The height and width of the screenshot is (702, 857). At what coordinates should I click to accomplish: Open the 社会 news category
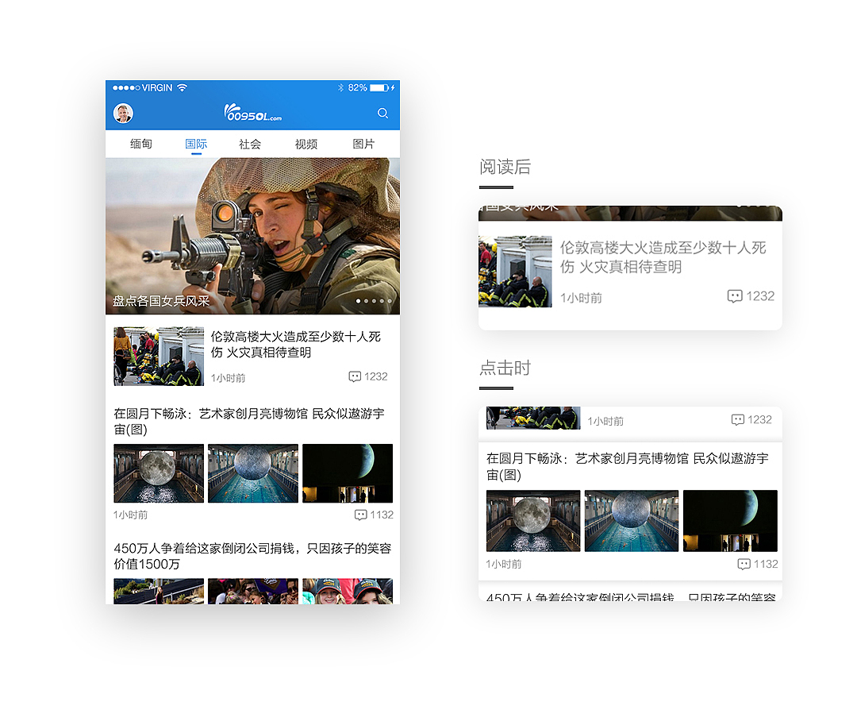click(x=250, y=144)
